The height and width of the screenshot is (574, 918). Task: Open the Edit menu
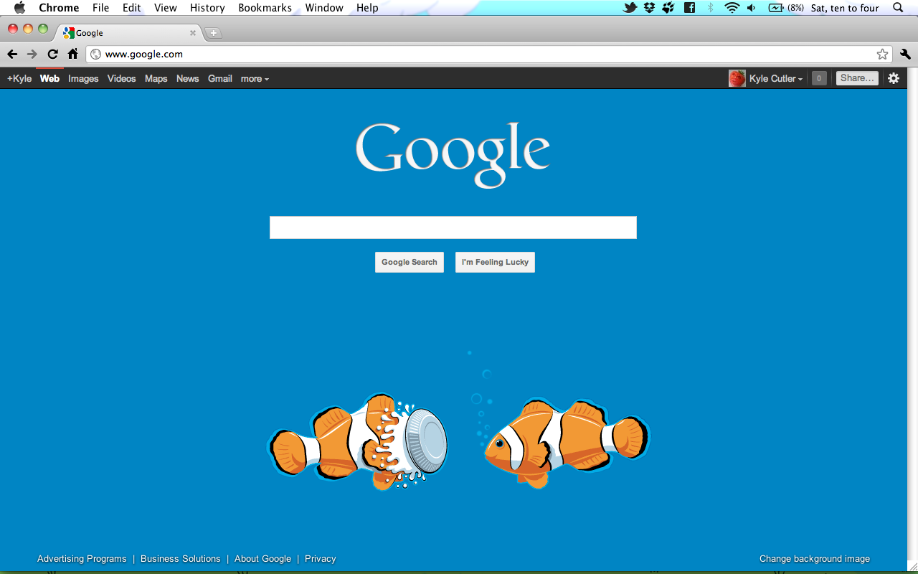pyautogui.click(x=131, y=8)
